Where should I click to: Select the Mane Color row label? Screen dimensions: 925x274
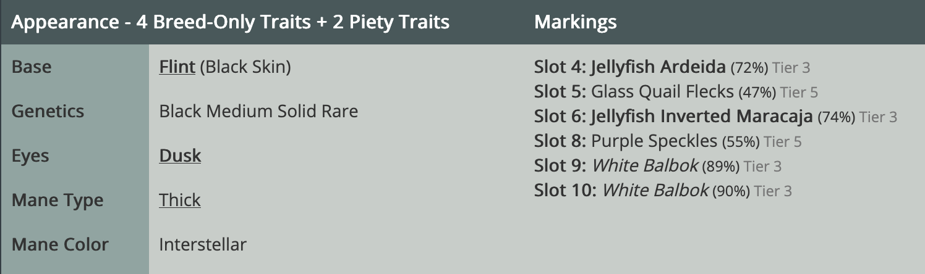60,244
